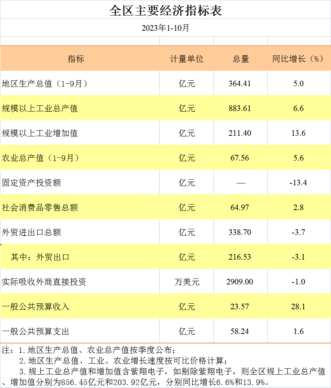Select the dash in 固定资产投资额 total cell
331x388 pixels.
coord(241,183)
